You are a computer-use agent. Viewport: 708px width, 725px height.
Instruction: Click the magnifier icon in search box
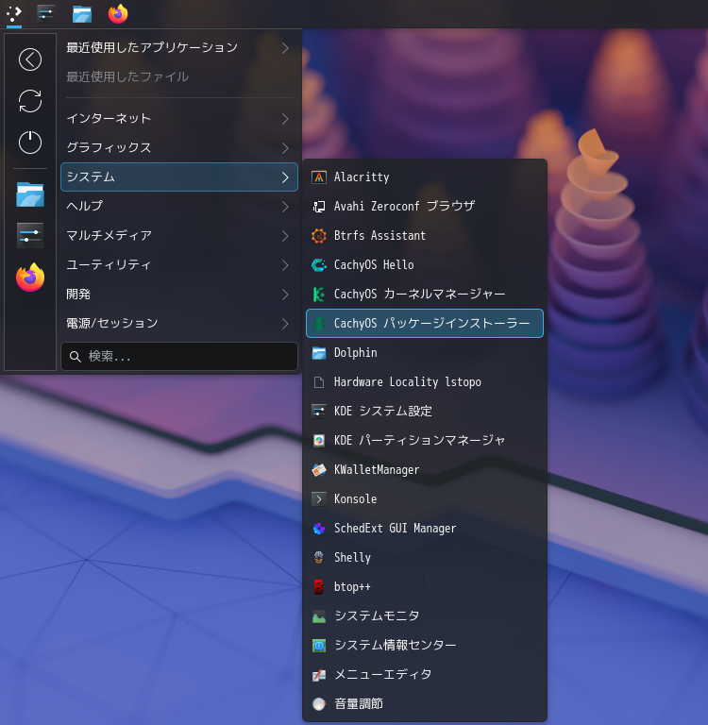75,357
